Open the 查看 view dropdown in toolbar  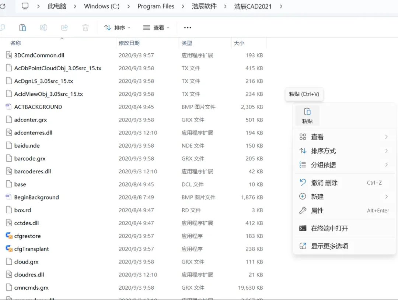[x=156, y=27]
